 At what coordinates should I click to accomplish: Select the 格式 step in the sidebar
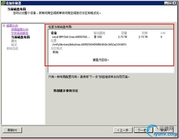point(14,45)
